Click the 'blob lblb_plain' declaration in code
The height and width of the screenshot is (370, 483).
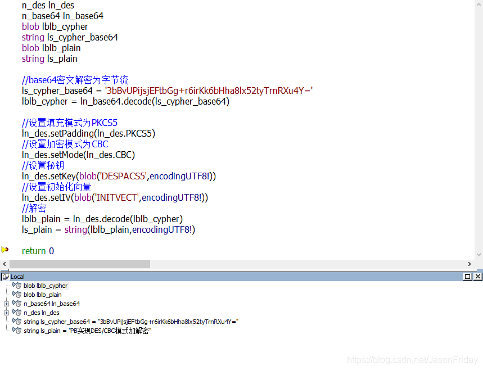point(51,48)
